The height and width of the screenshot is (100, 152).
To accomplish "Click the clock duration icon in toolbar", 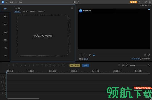I will click(54, 65).
